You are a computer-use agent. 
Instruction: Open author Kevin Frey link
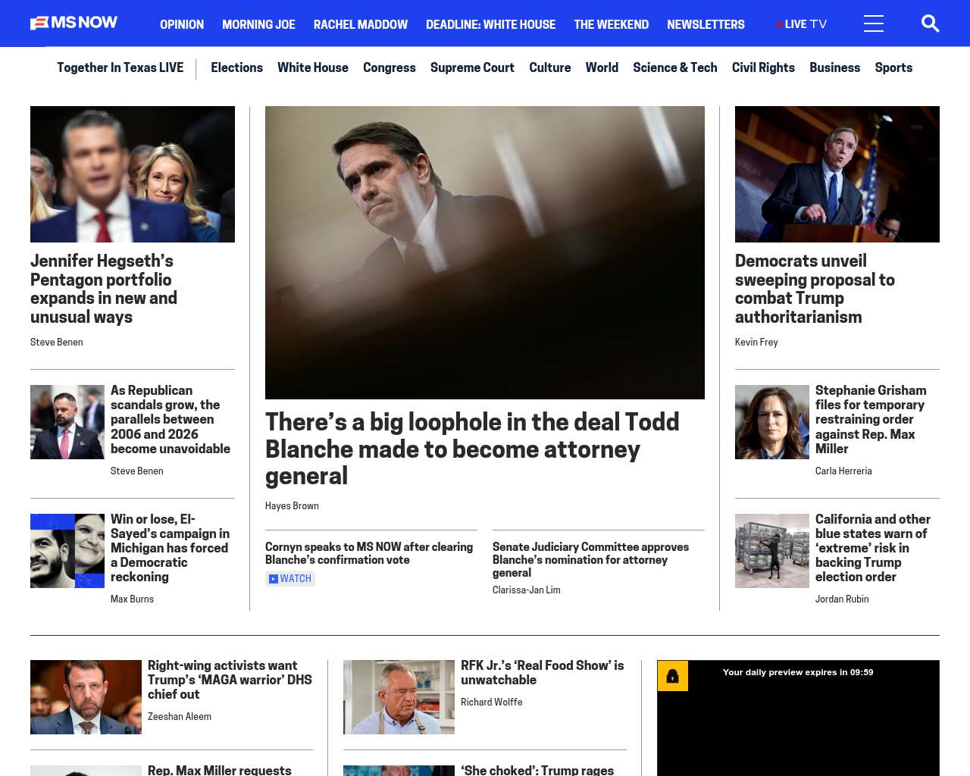coord(756,343)
